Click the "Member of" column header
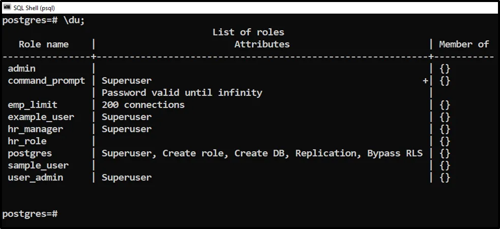 (463, 44)
